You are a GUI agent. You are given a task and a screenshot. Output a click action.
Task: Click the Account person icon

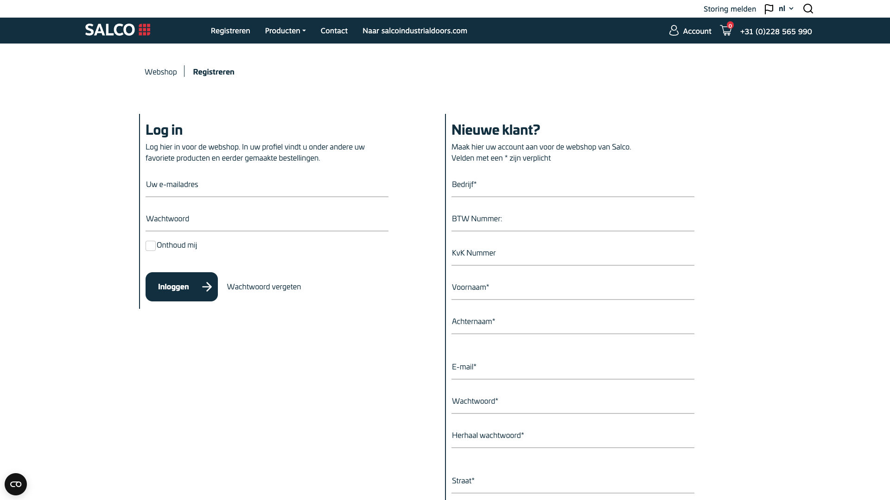point(674,31)
